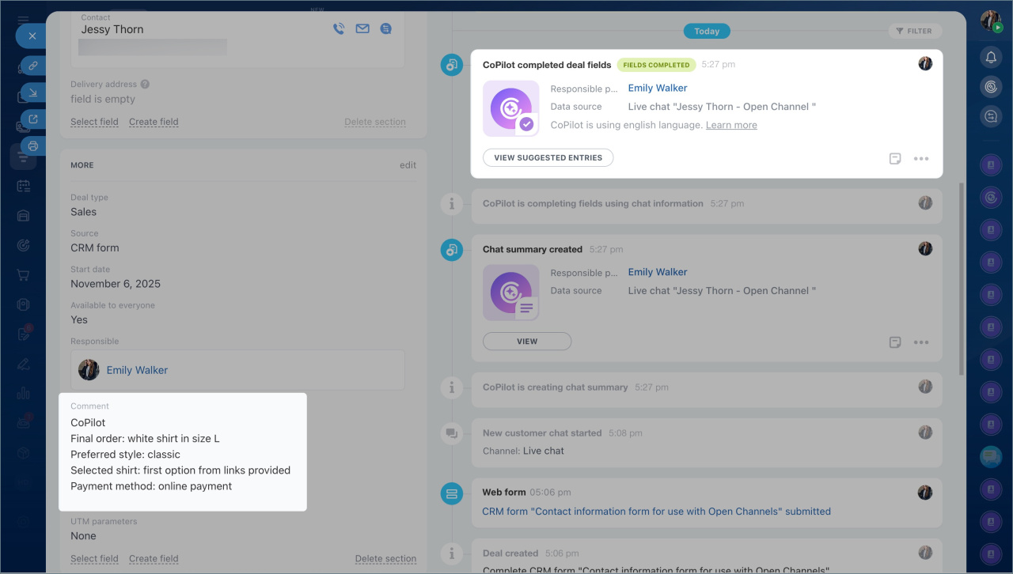This screenshot has width=1013, height=574.
Task: Click the print icon on the side tab
Action: click(x=33, y=145)
